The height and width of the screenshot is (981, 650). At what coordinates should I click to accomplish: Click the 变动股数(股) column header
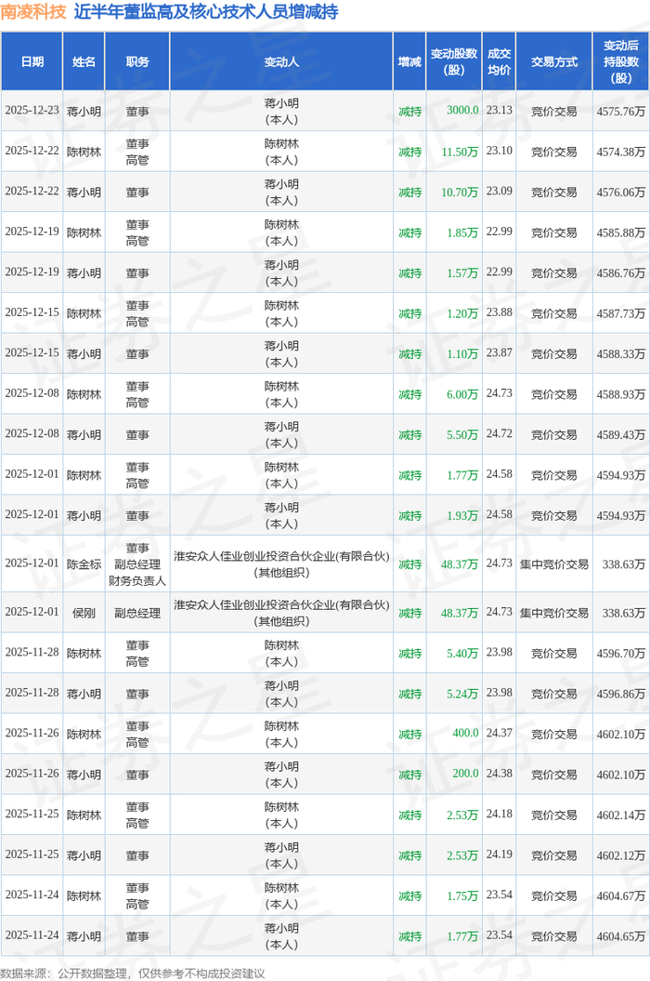point(454,61)
